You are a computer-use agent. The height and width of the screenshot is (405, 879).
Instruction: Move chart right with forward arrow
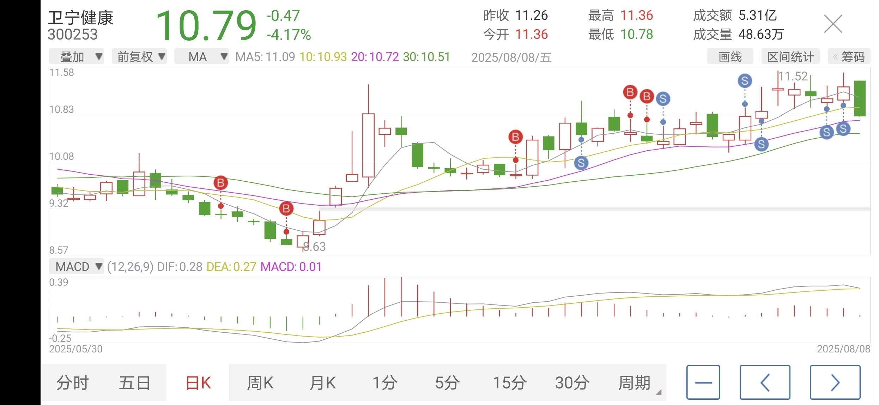[x=835, y=382]
